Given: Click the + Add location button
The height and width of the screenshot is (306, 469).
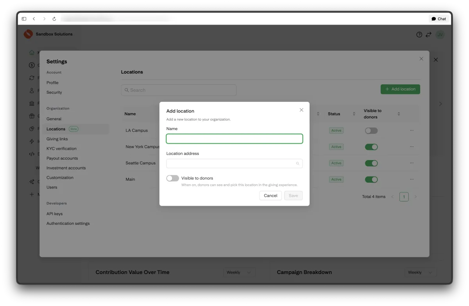Looking at the screenshot, I should (x=400, y=89).
